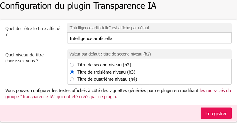Viewport: 237px width, 123px height.
Task: Click the displayed title text input field
Action: pos(149,38)
